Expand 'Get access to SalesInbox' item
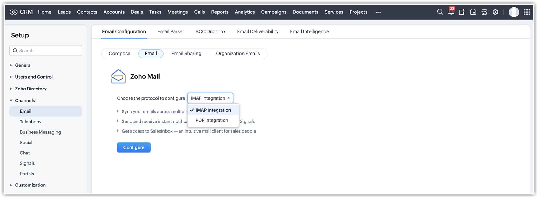The height and width of the screenshot is (198, 538). tap(118, 131)
